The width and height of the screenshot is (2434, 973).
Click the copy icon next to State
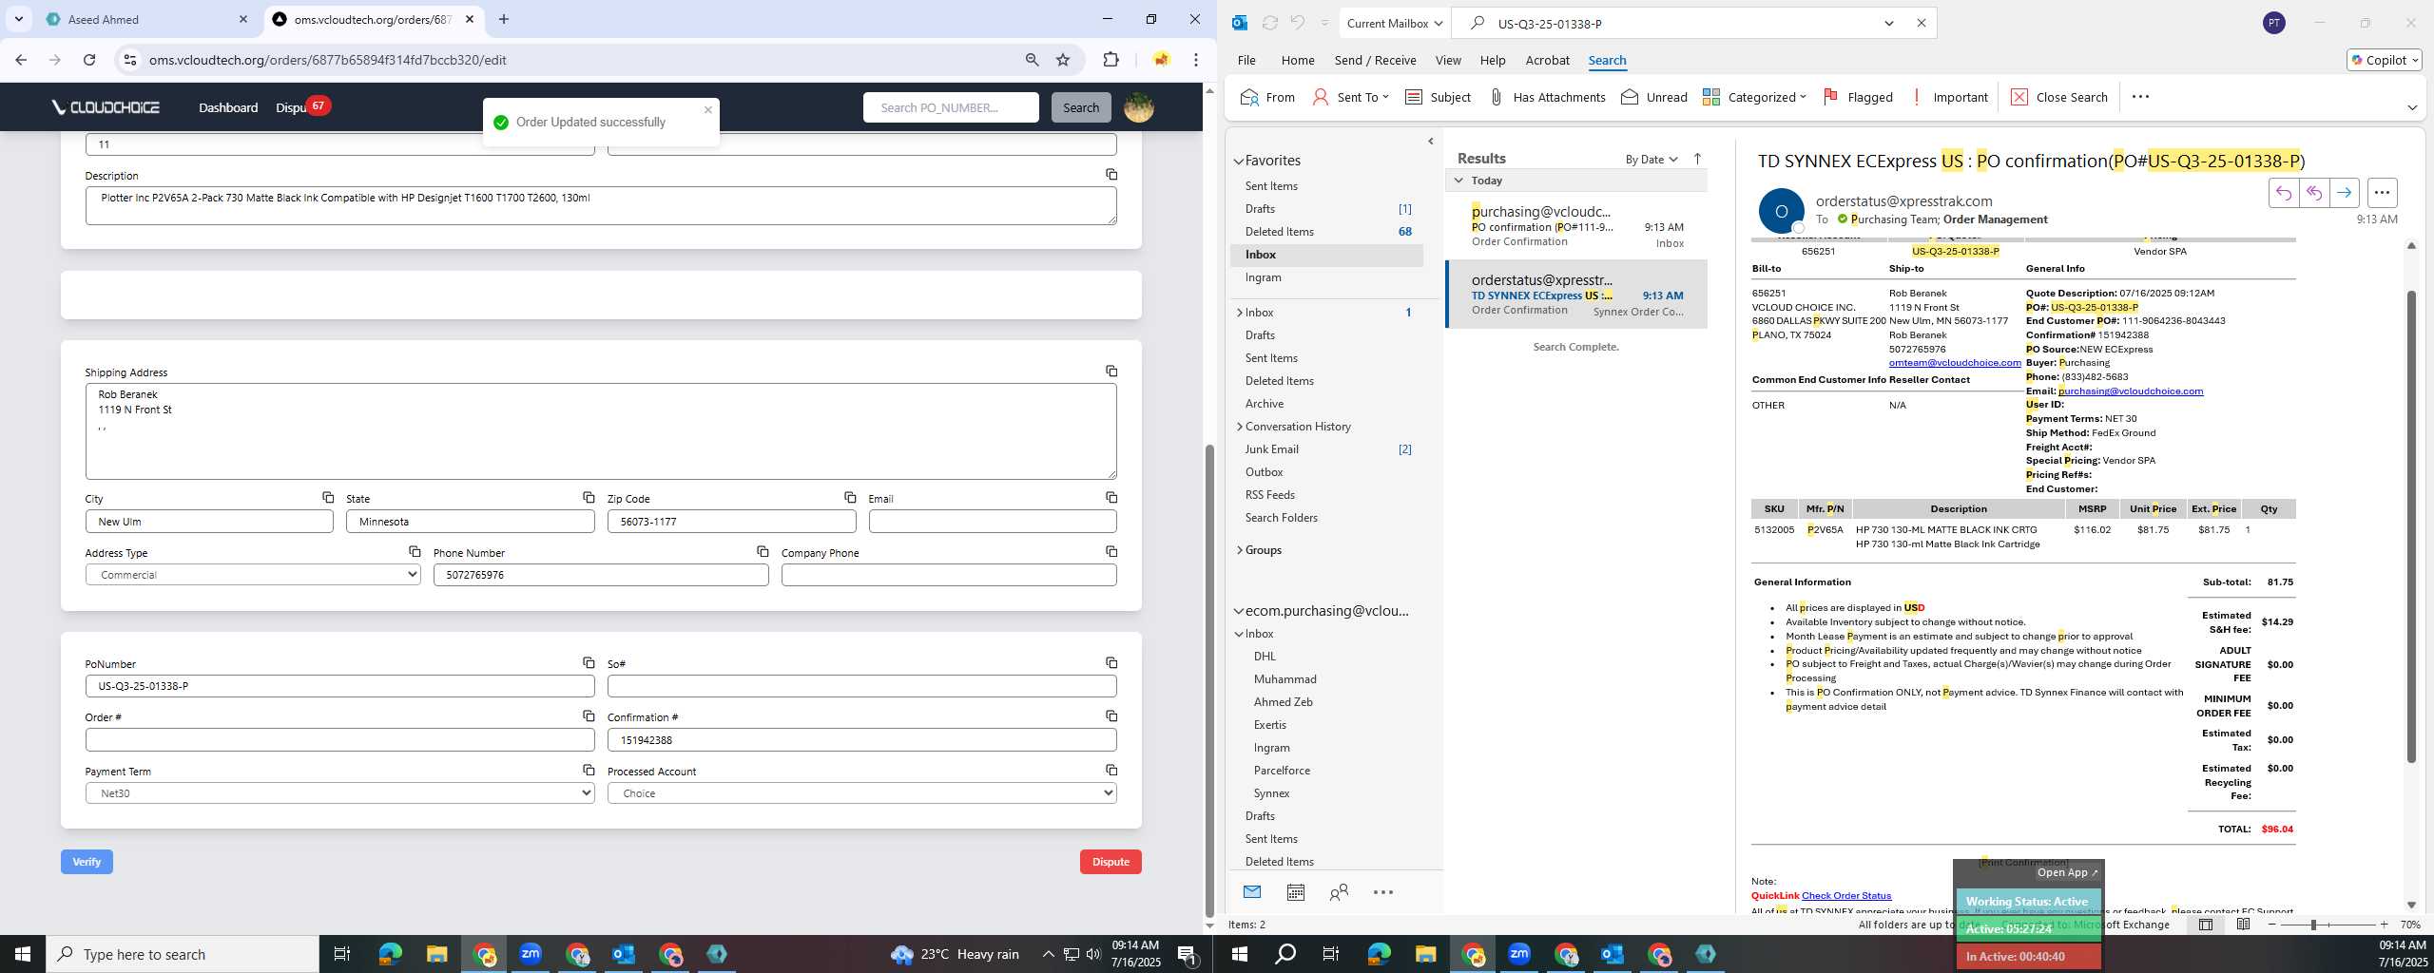(x=589, y=498)
